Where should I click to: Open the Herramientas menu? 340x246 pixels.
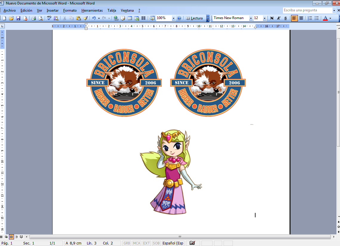coord(92,10)
